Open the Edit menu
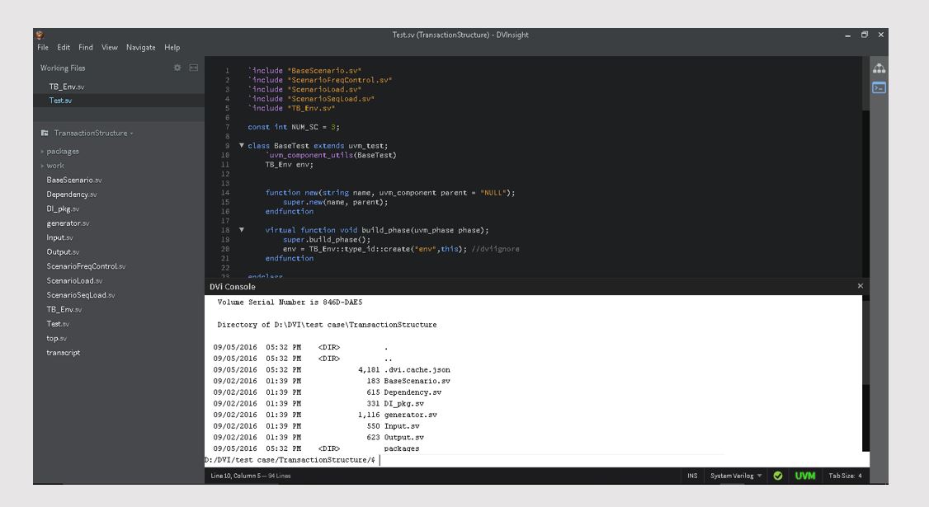The width and height of the screenshot is (929, 507). [64, 47]
